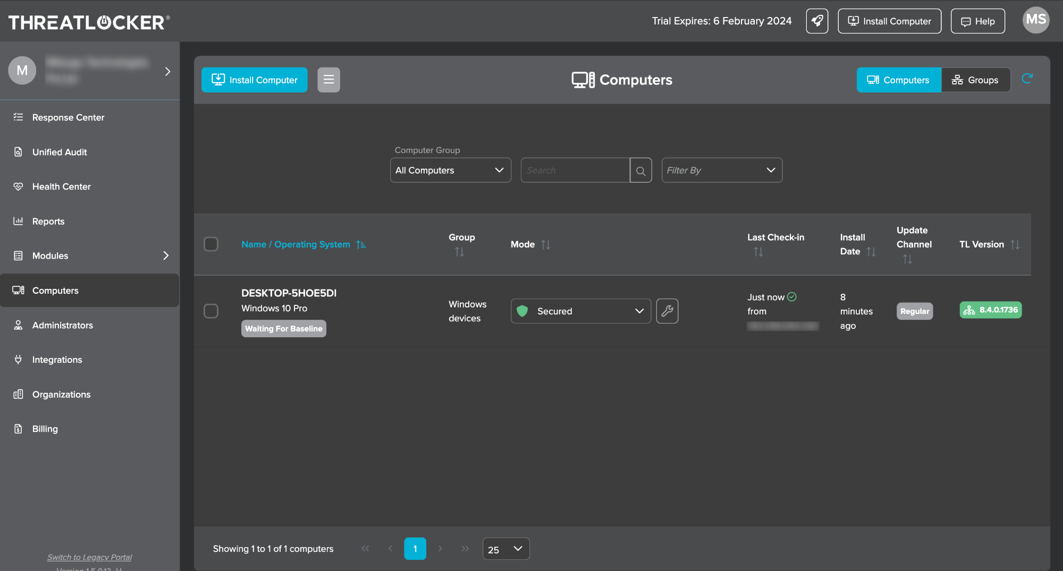The width and height of the screenshot is (1063, 571).
Task: Switch to the Groups tab
Action: 976,80
